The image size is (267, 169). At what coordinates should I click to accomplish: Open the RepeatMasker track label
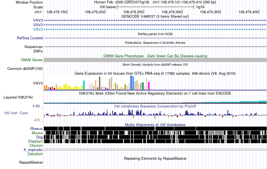click(x=31, y=162)
